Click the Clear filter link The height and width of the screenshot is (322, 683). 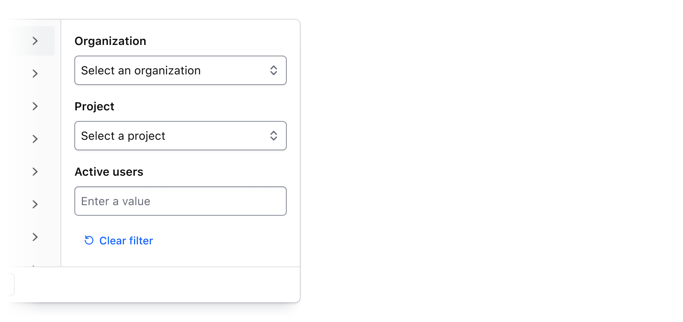click(x=126, y=241)
